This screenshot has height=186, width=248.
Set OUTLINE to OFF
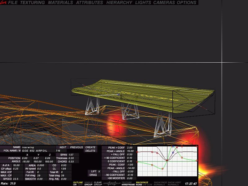[x=80, y=184]
